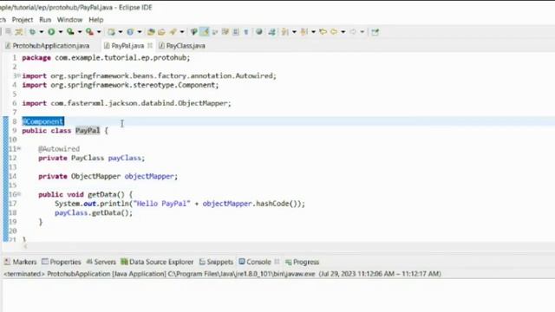Screen dimensions: 555x312
Task: Open the Run menu
Action: point(45,20)
